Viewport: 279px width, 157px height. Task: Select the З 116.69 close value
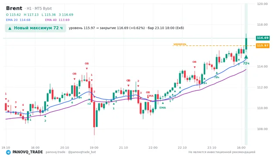[x=66, y=14]
